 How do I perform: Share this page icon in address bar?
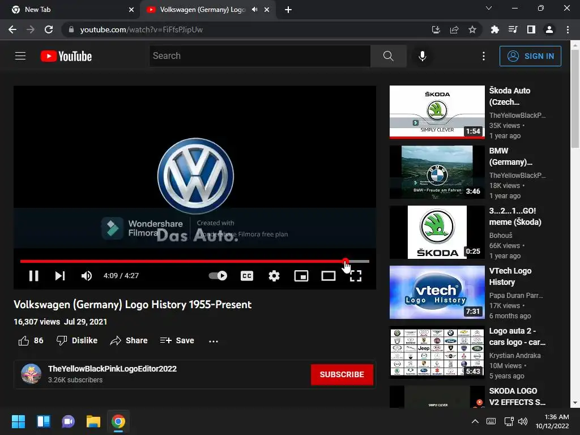point(454,29)
